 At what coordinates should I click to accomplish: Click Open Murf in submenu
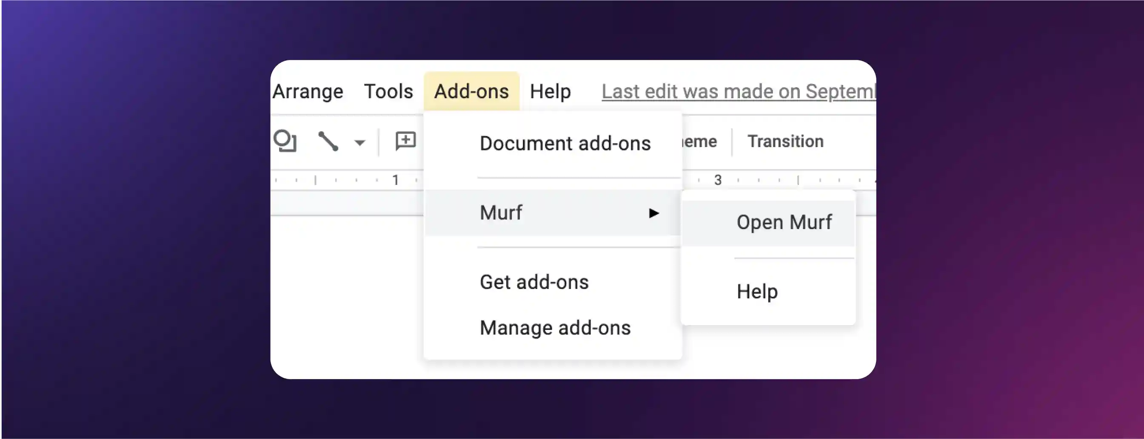(x=768, y=223)
